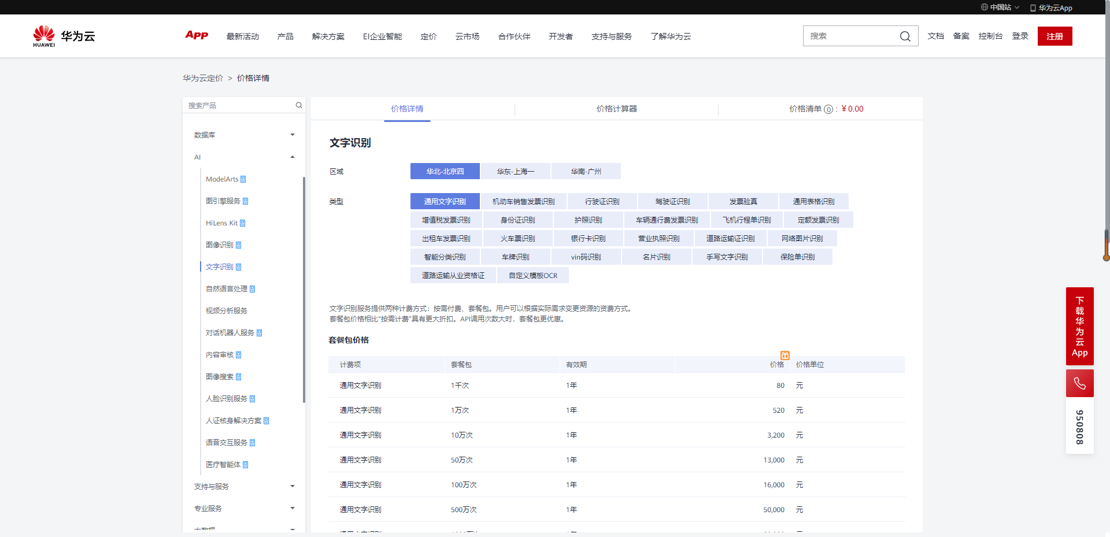This screenshot has height=537, width=1110.
Task: Click the orange gift icon above 价格
Action: (x=785, y=355)
